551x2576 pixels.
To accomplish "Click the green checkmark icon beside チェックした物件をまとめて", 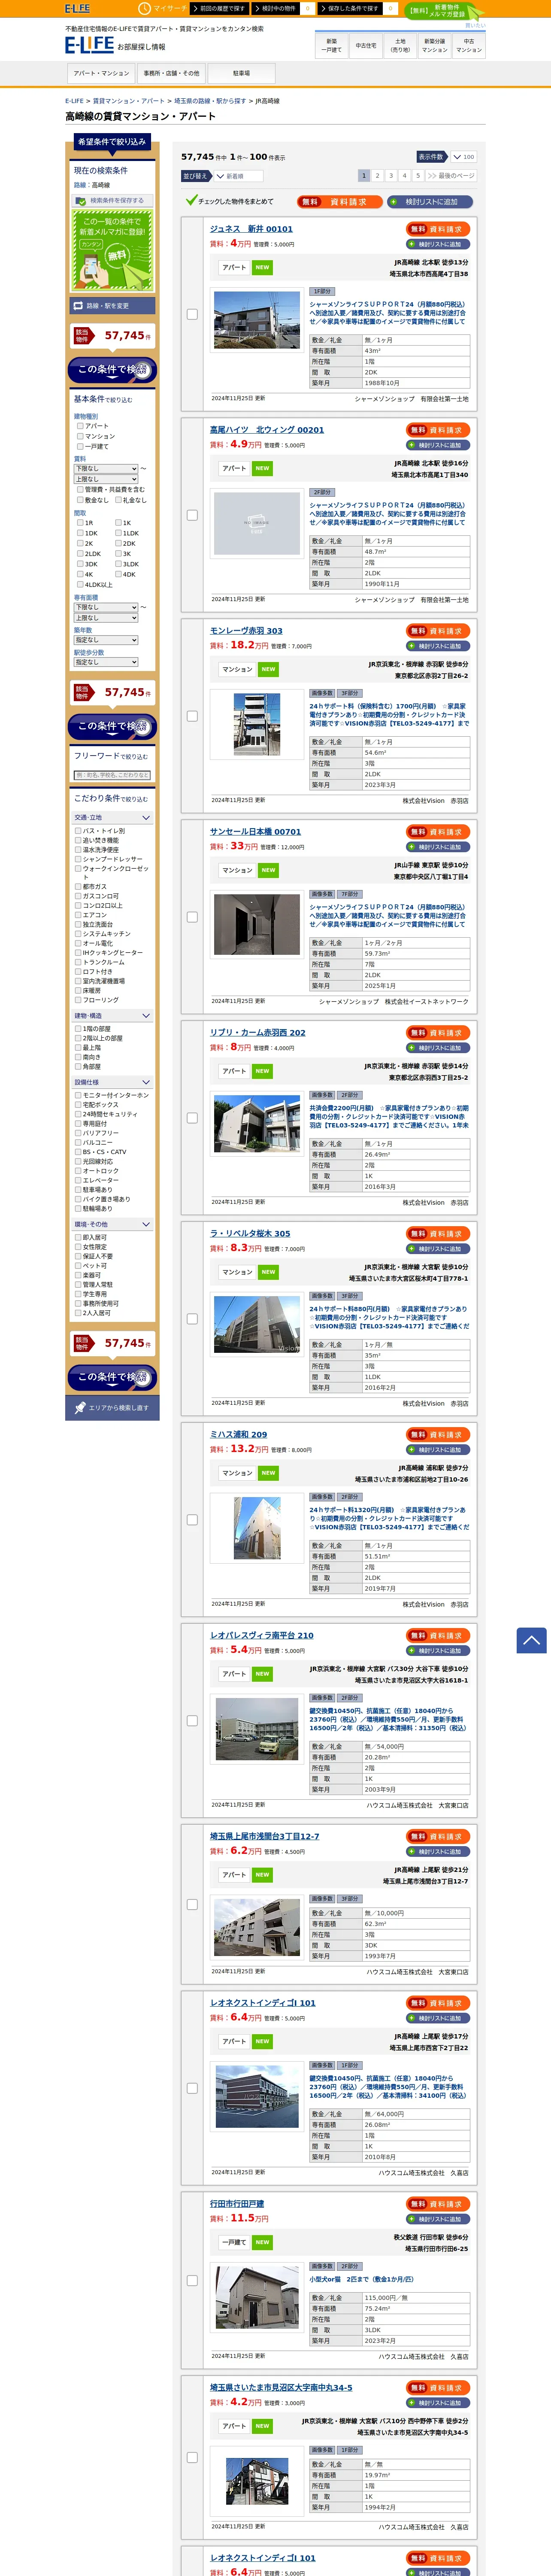I will [x=191, y=201].
